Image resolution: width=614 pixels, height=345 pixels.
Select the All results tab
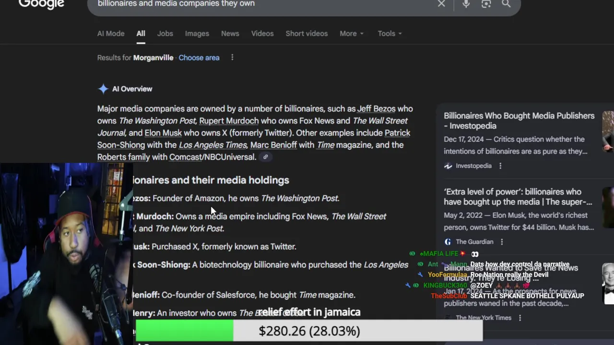pos(141,34)
